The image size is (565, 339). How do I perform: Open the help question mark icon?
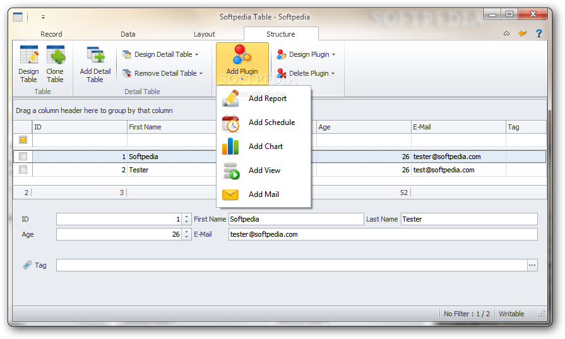tap(539, 33)
